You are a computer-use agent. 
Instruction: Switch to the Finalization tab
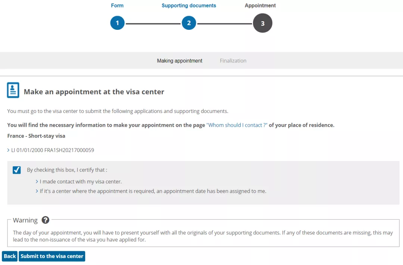(x=233, y=61)
